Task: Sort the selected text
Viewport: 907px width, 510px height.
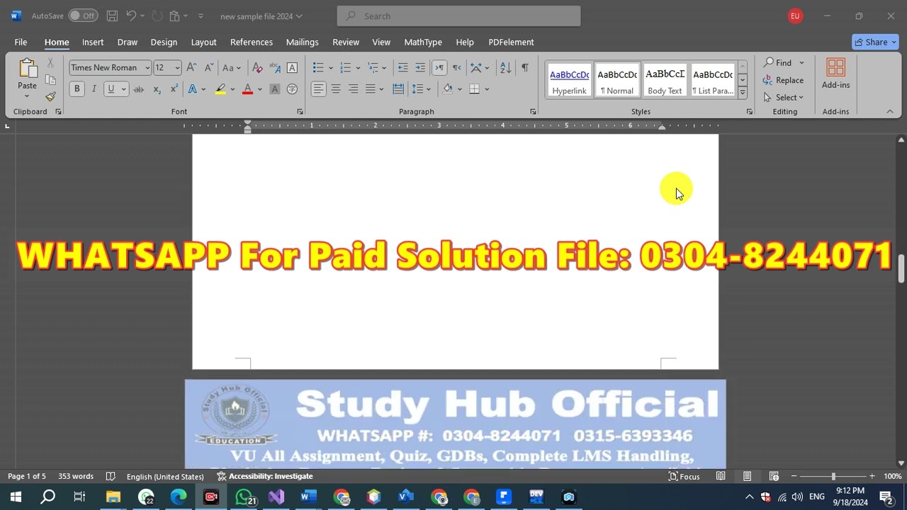Action: coord(505,67)
